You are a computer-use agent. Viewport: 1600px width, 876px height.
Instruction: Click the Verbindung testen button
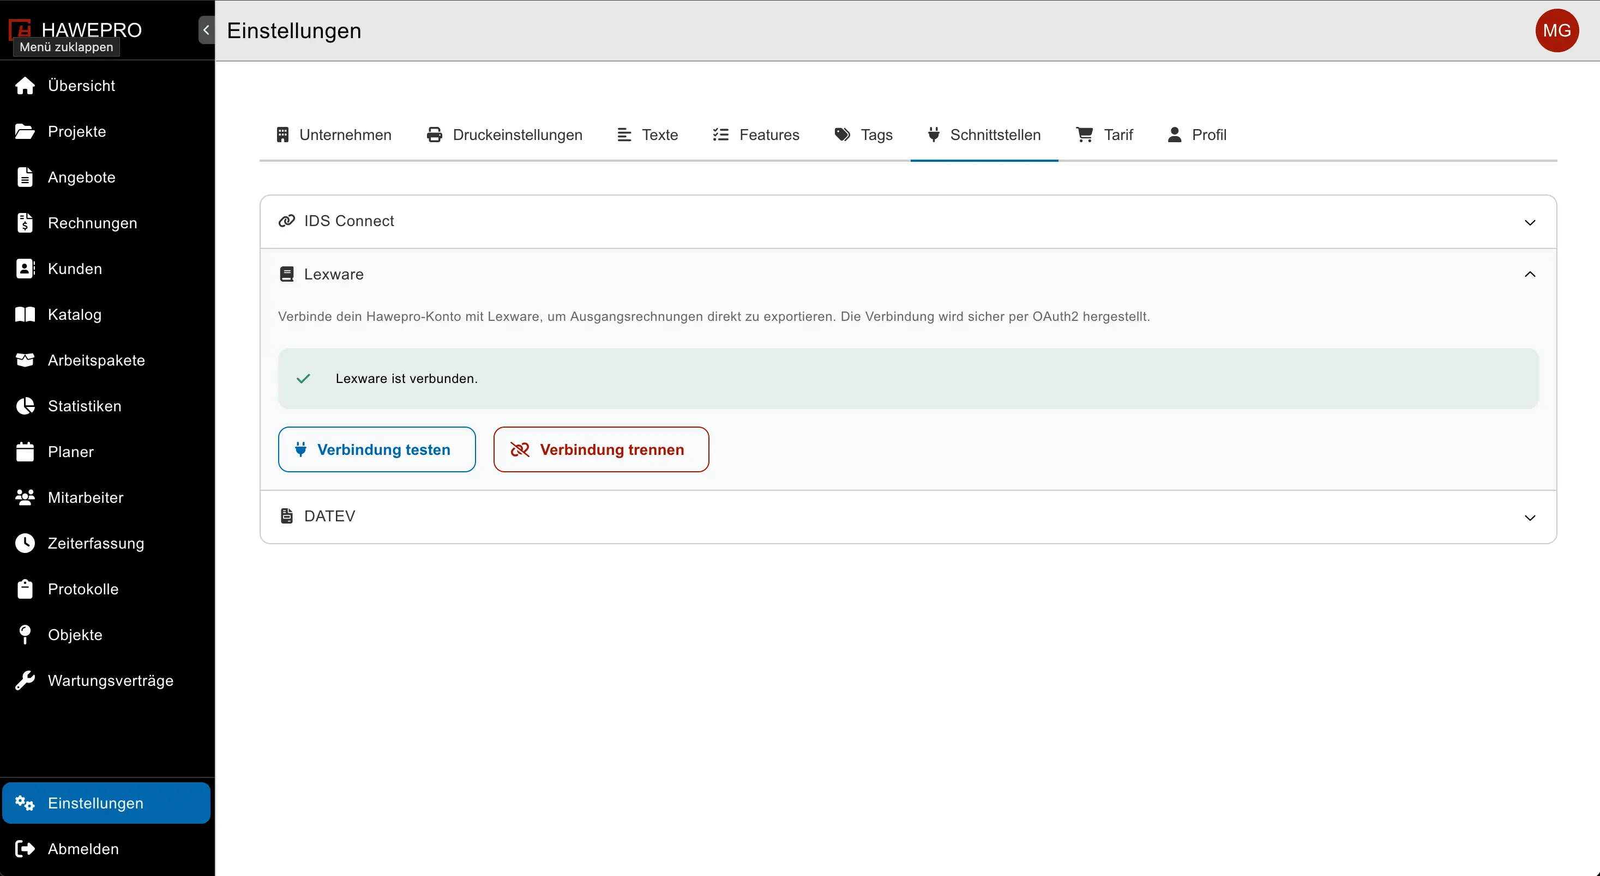[377, 449]
